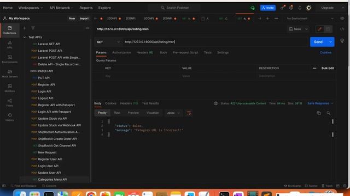Open Reports

[86, 8]
